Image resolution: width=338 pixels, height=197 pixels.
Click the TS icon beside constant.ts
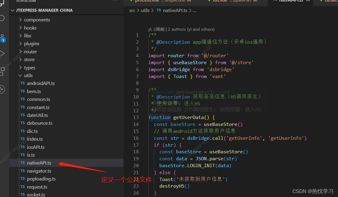click(x=23, y=107)
